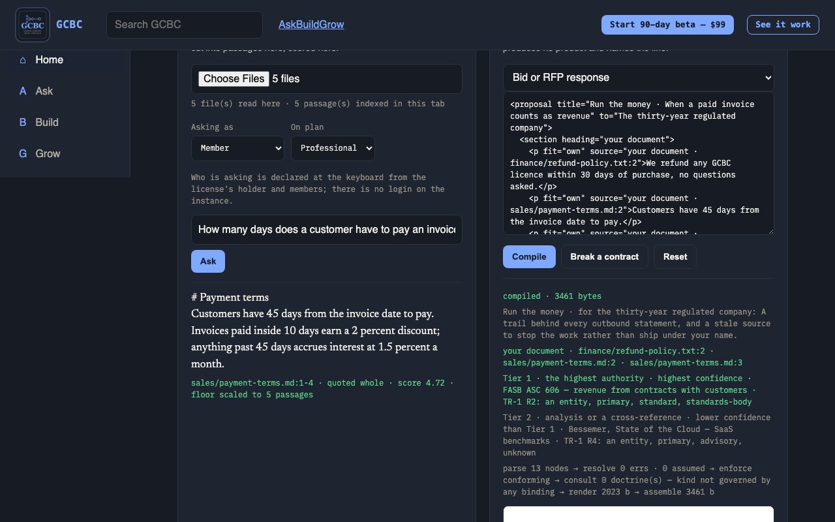Click 'compiled · 3461 bytes' status text
This screenshot has width=835, height=522.
tap(552, 296)
